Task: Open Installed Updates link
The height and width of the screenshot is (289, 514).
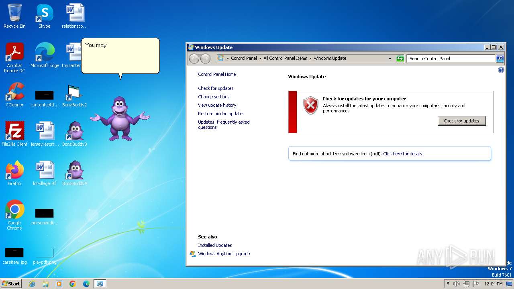Action: coord(215,245)
